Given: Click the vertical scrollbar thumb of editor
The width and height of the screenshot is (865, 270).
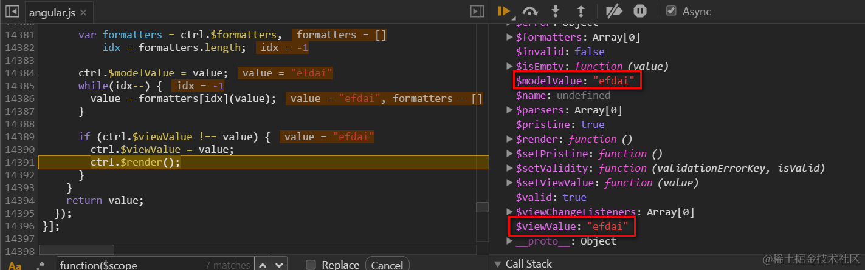Looking at the screenshot, I should 482,207.
